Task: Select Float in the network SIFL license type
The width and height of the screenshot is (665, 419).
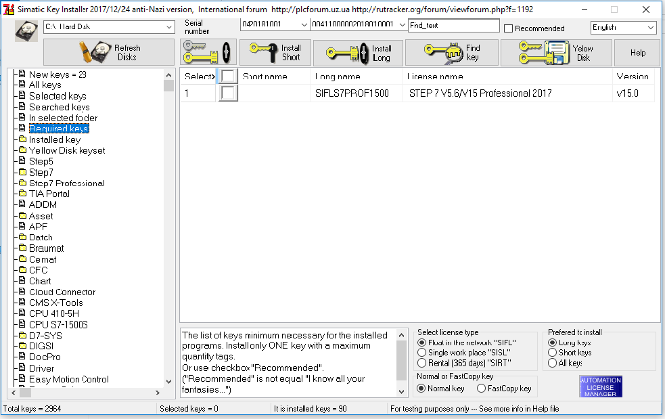Action: point(421,342)
